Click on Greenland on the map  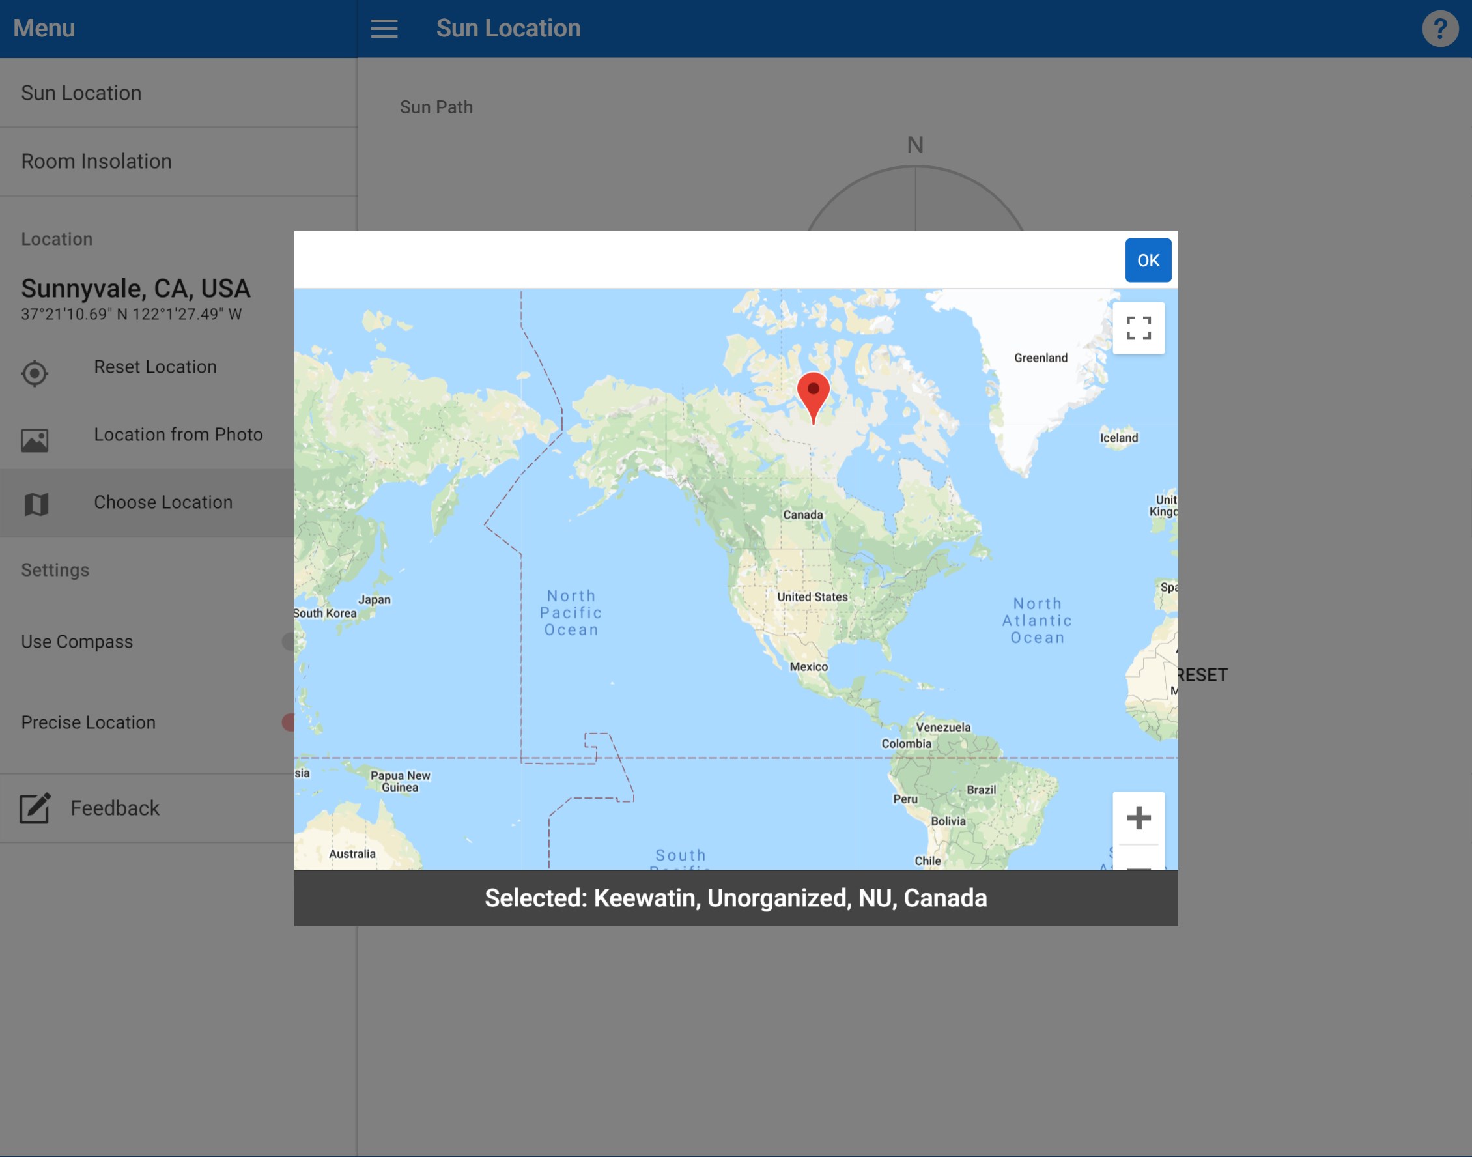click(1040, 358)
